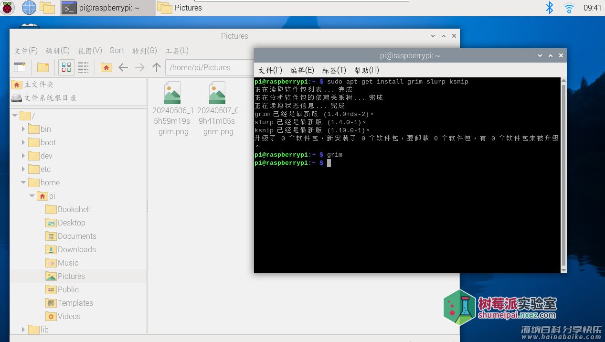Go to home folder via toolbar
The width and height of the screenshot is (605, 342).
106,67
